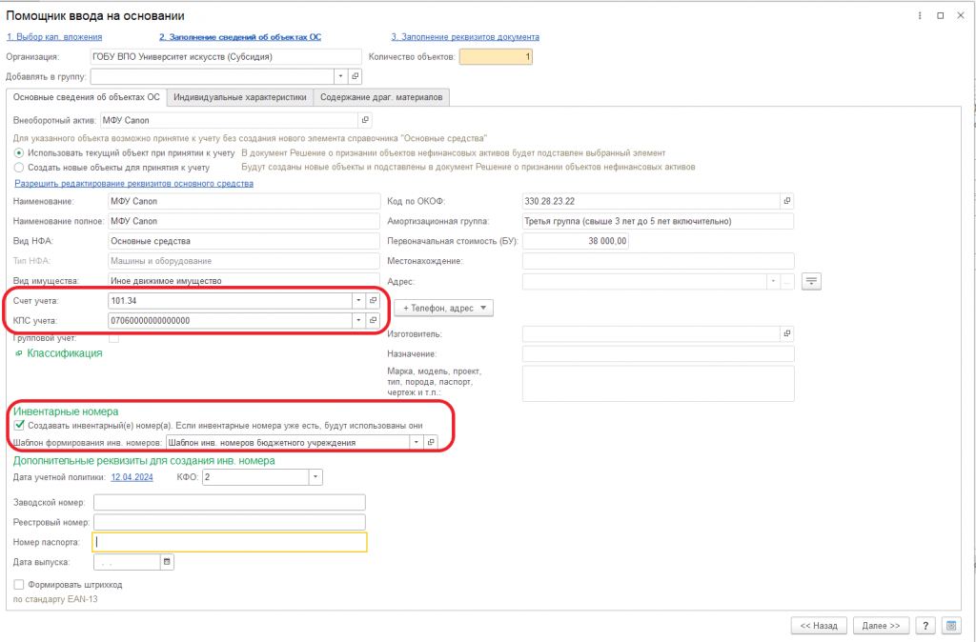Expand the inventory number template dropdown
976x642 pixels.
417,442
